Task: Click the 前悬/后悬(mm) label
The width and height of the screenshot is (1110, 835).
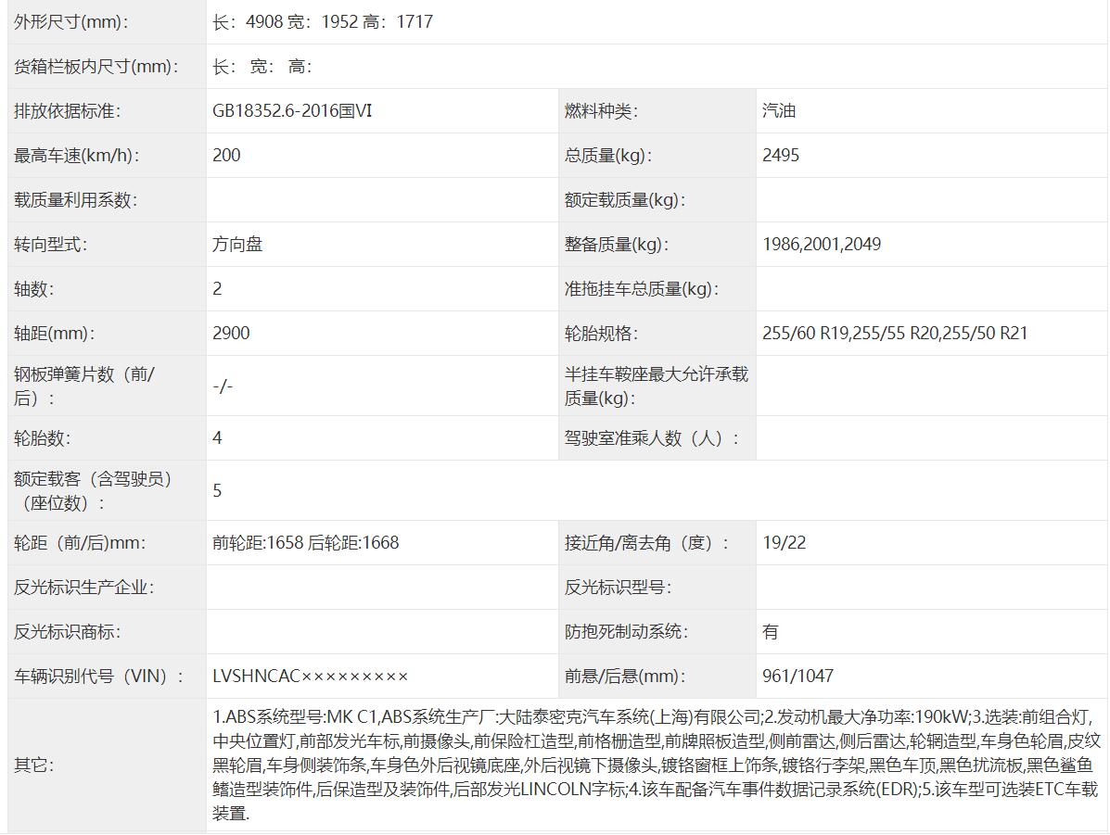Action: click(625, 677)
